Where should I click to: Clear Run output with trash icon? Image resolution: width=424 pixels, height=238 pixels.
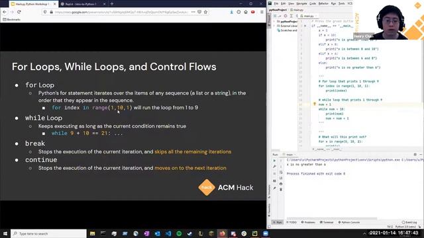click(281, 190)
